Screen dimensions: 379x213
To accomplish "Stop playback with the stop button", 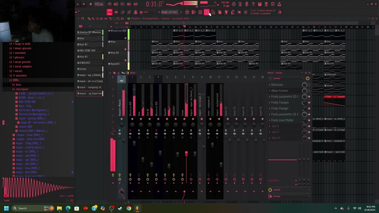I will (x=84, y=4).
